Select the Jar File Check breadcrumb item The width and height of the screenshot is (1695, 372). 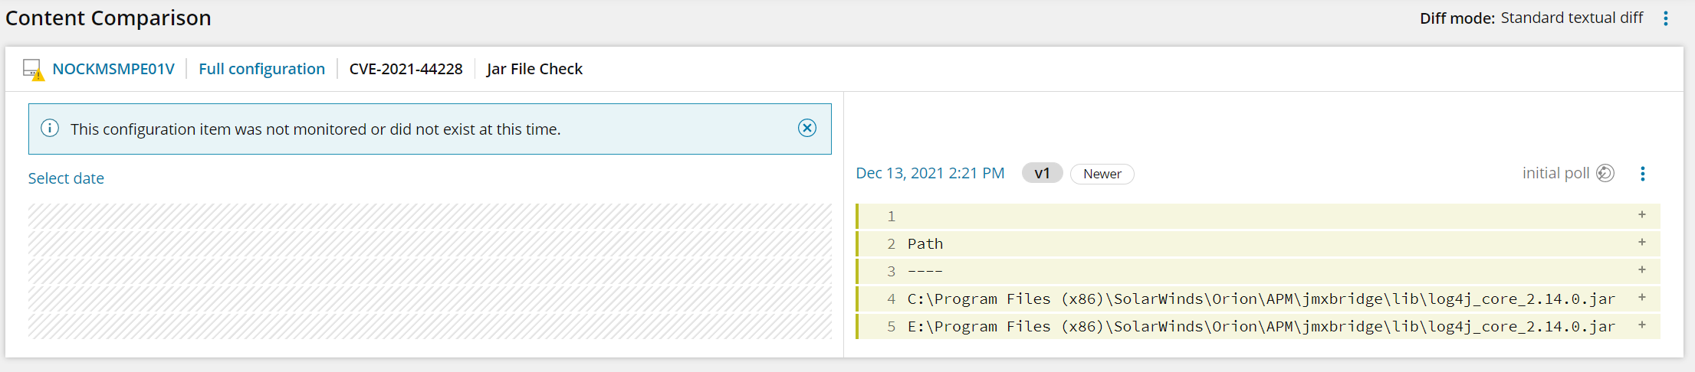[534, 69]
